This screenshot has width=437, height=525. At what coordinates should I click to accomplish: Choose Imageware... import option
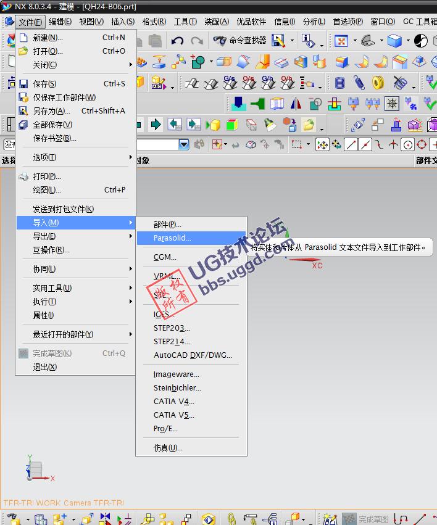[x=191, y=374]
